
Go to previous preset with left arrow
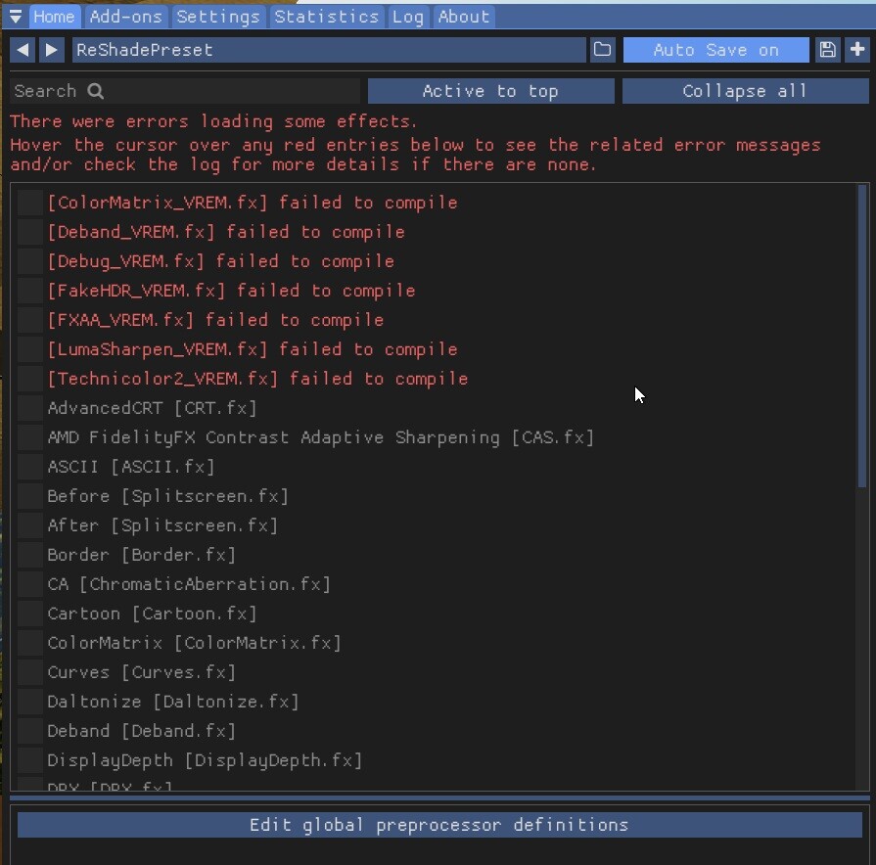tap(23, 50)
